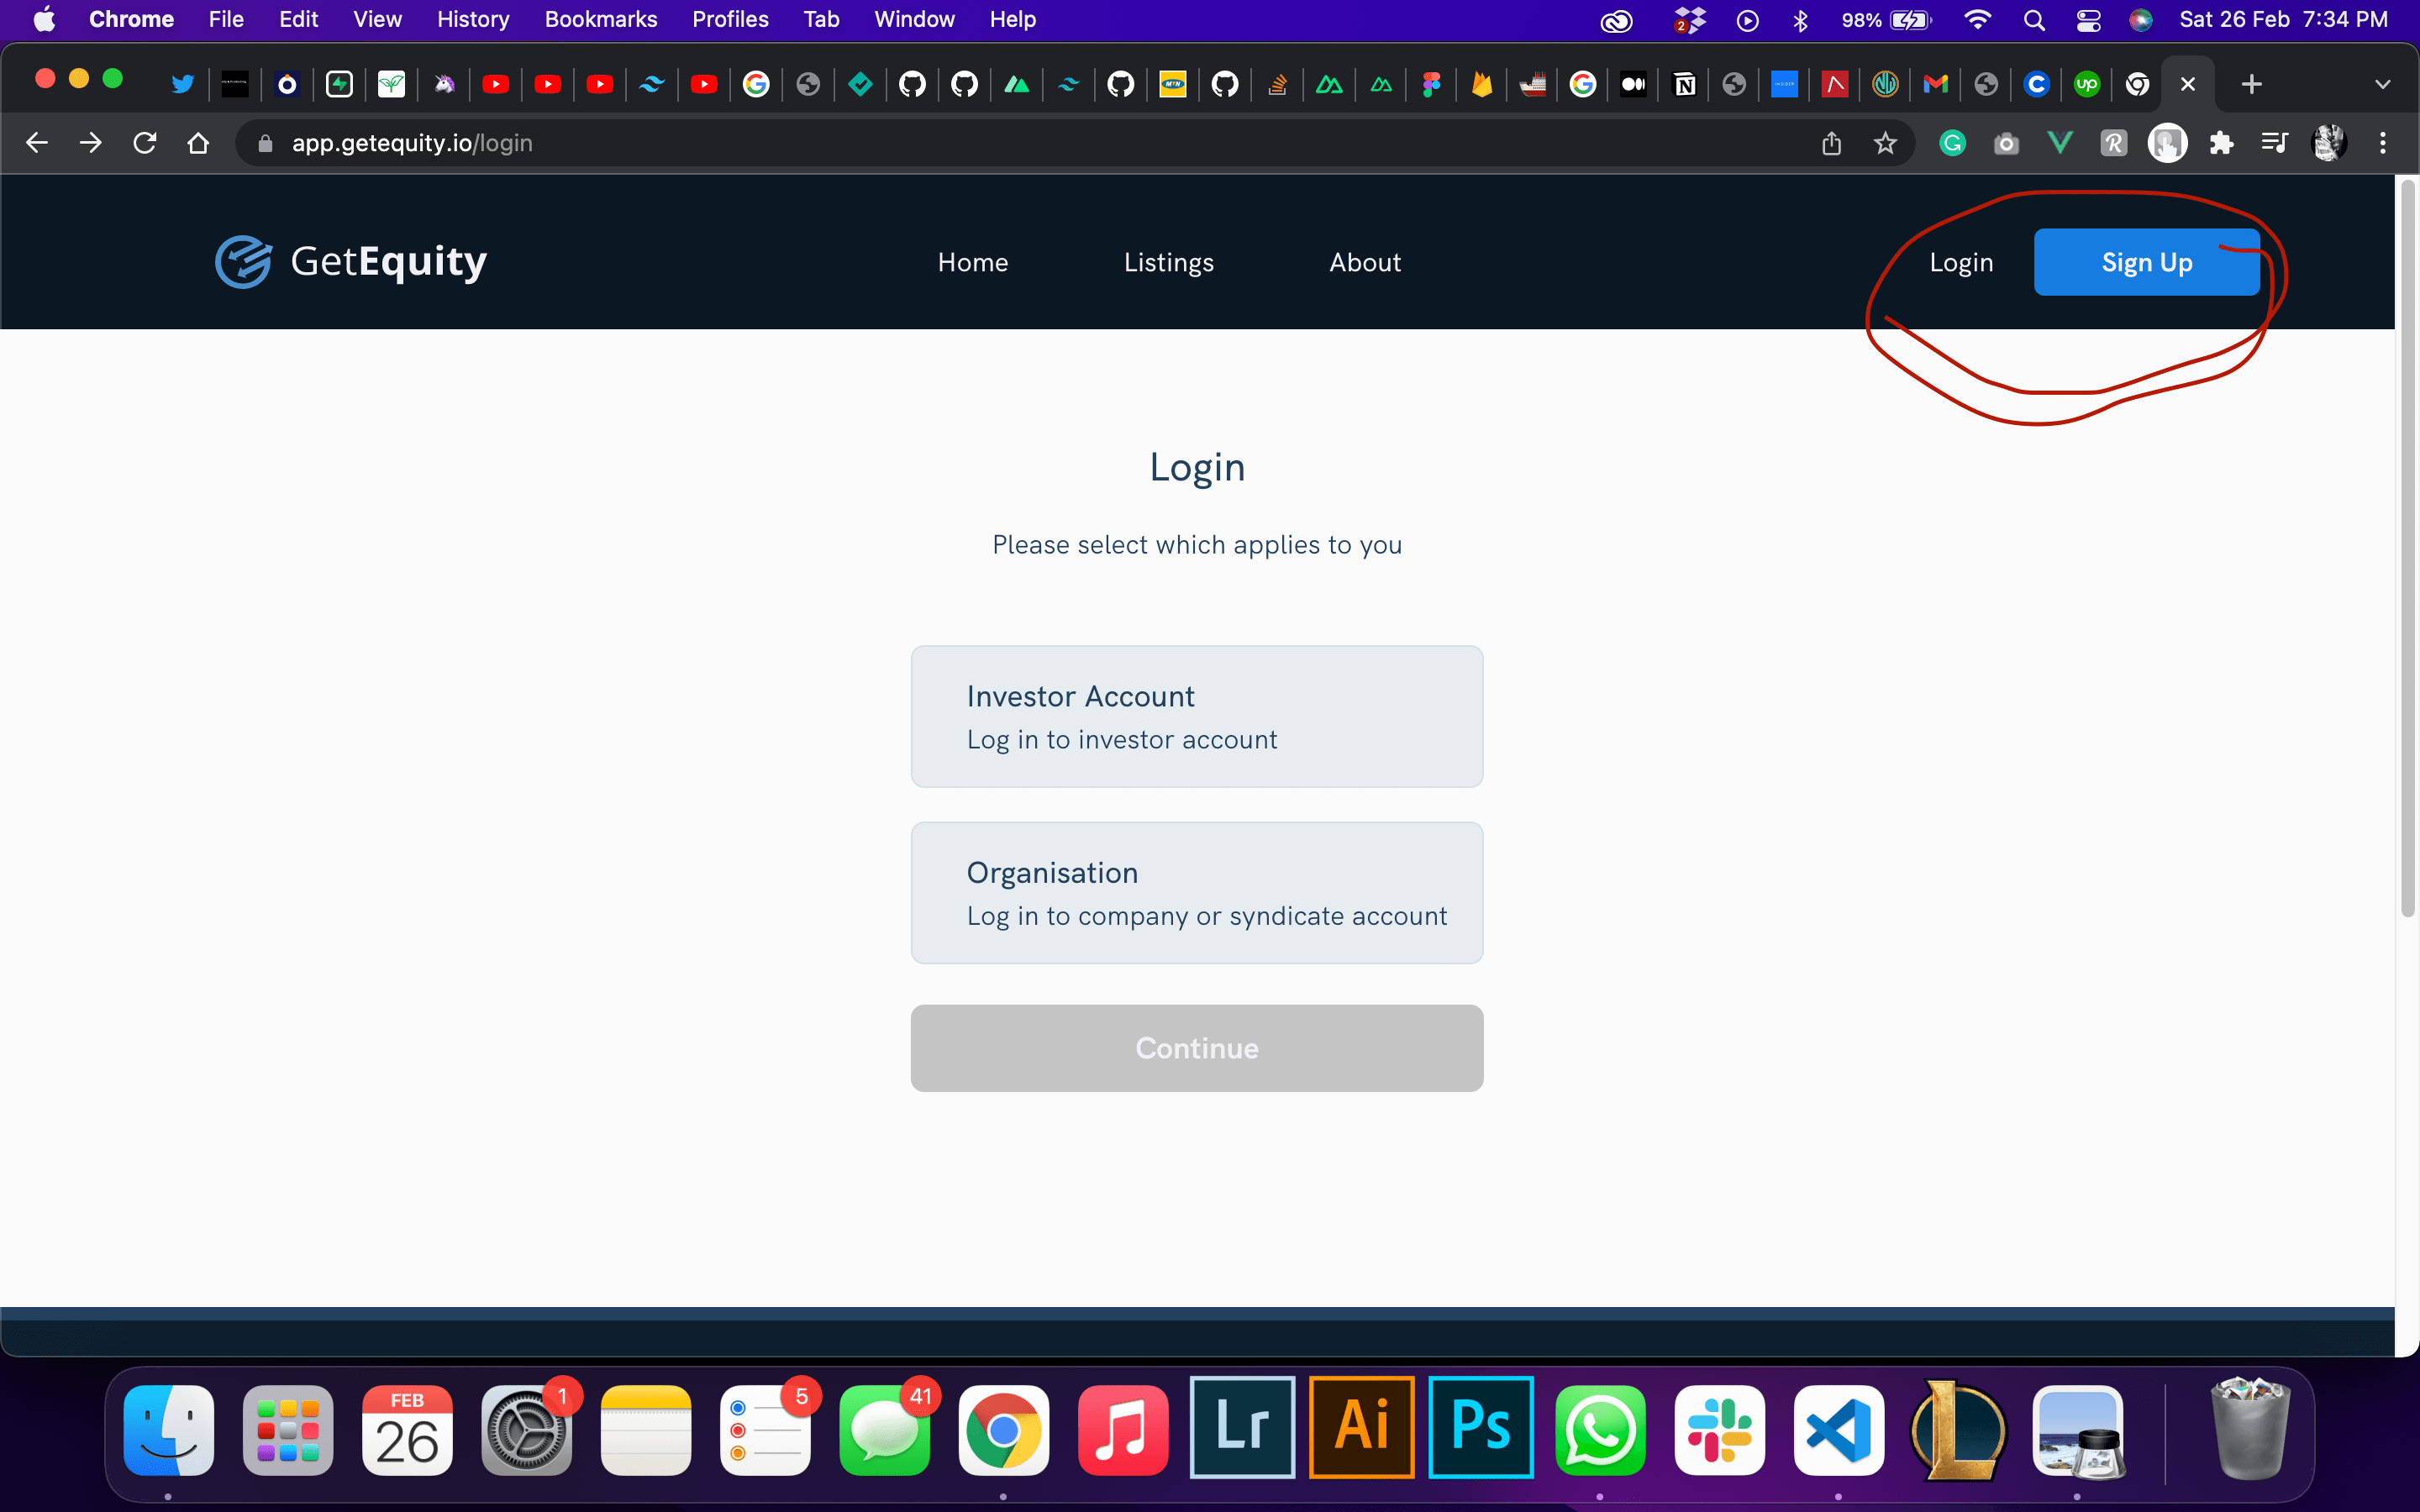View site security lock info
The image size is (2420, 1512).
tap(265, 144)
